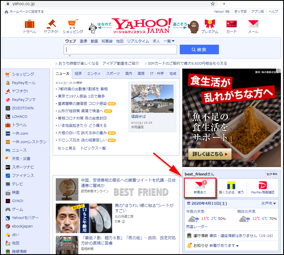This screenshot has width=284, height=255.
Task: Switch to the 経済 news tab
Action: point(78,74)
